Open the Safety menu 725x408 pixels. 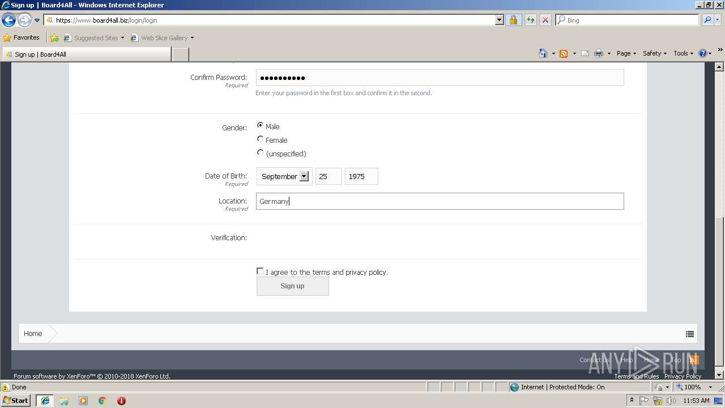(x=654, y=53)
